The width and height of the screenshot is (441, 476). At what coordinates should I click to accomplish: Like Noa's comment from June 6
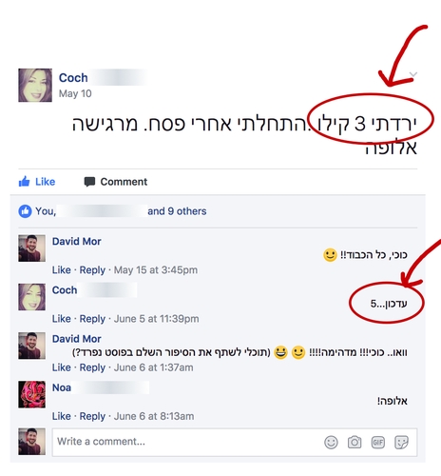pyautogui.click(x=62, y=416)
